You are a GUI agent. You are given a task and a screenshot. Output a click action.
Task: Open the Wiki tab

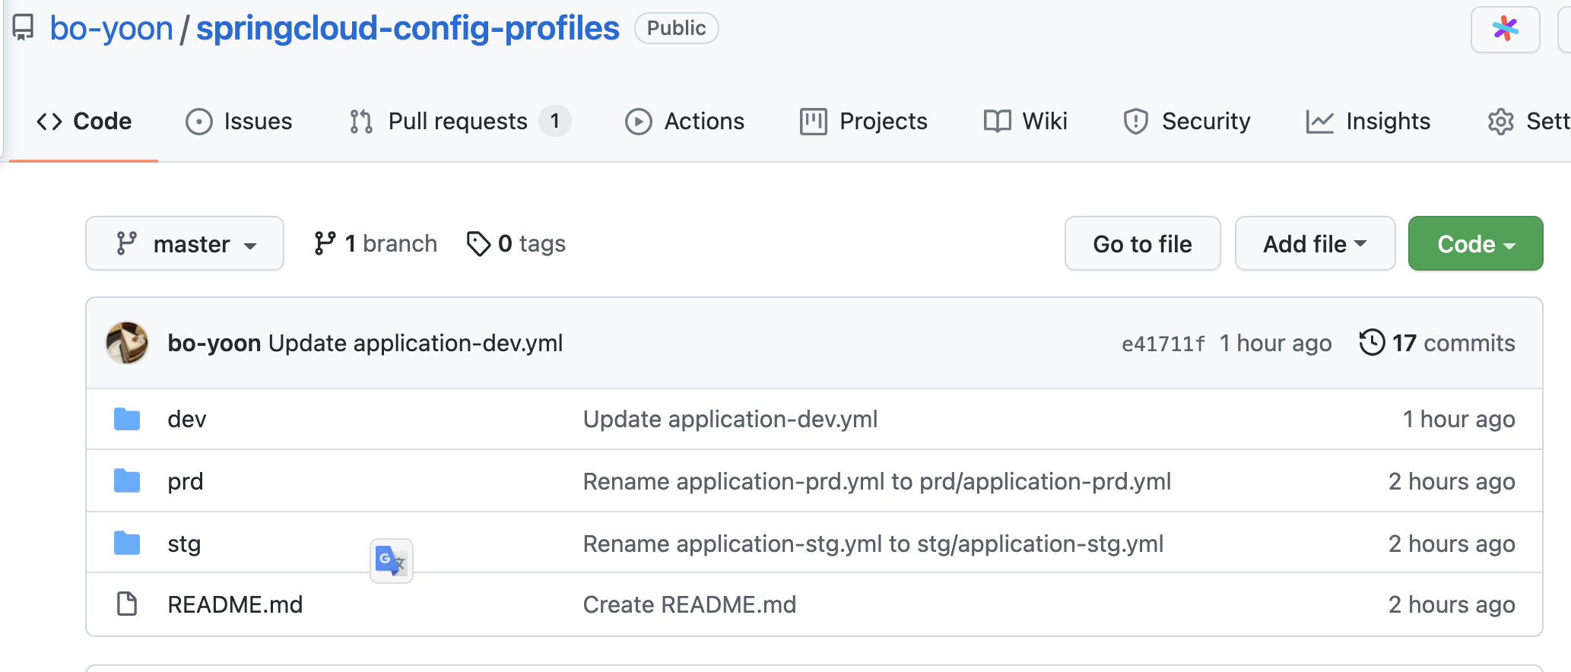[x=1025, y=122]
